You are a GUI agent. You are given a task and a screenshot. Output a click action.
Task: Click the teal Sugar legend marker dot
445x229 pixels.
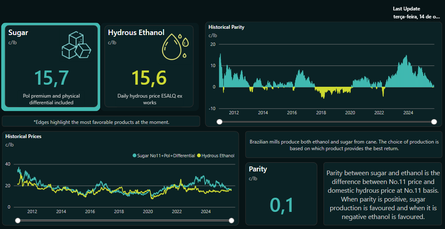134,156
